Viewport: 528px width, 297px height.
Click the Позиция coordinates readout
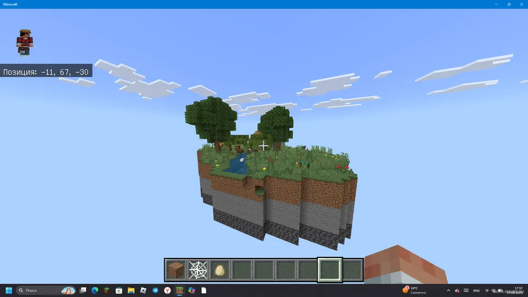pos(46,71)
